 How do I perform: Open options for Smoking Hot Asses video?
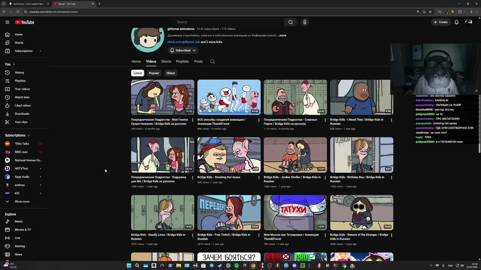259,177
